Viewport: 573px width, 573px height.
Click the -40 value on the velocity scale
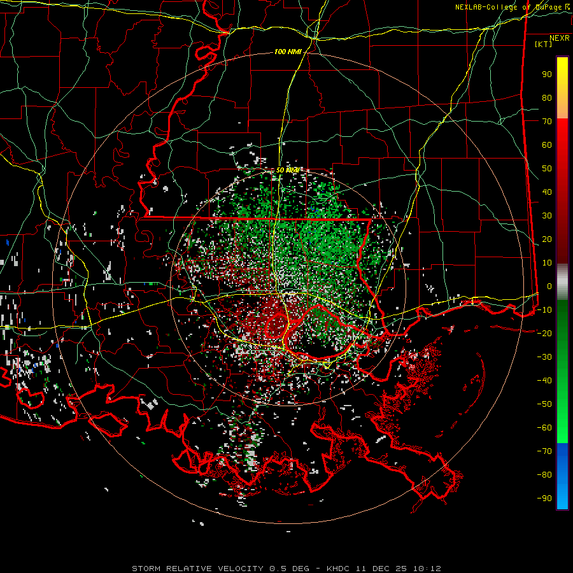(x=544, y=381)
